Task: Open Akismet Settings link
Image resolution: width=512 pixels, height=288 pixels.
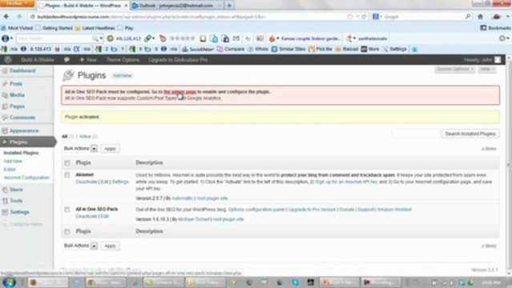Action: click(x=120, y=182)
